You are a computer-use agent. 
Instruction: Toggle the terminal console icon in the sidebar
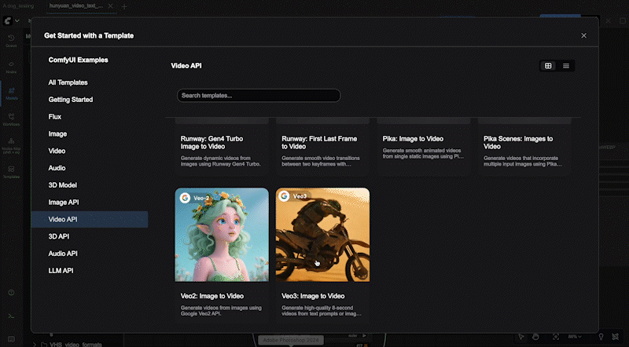click(x=11, y=316)
